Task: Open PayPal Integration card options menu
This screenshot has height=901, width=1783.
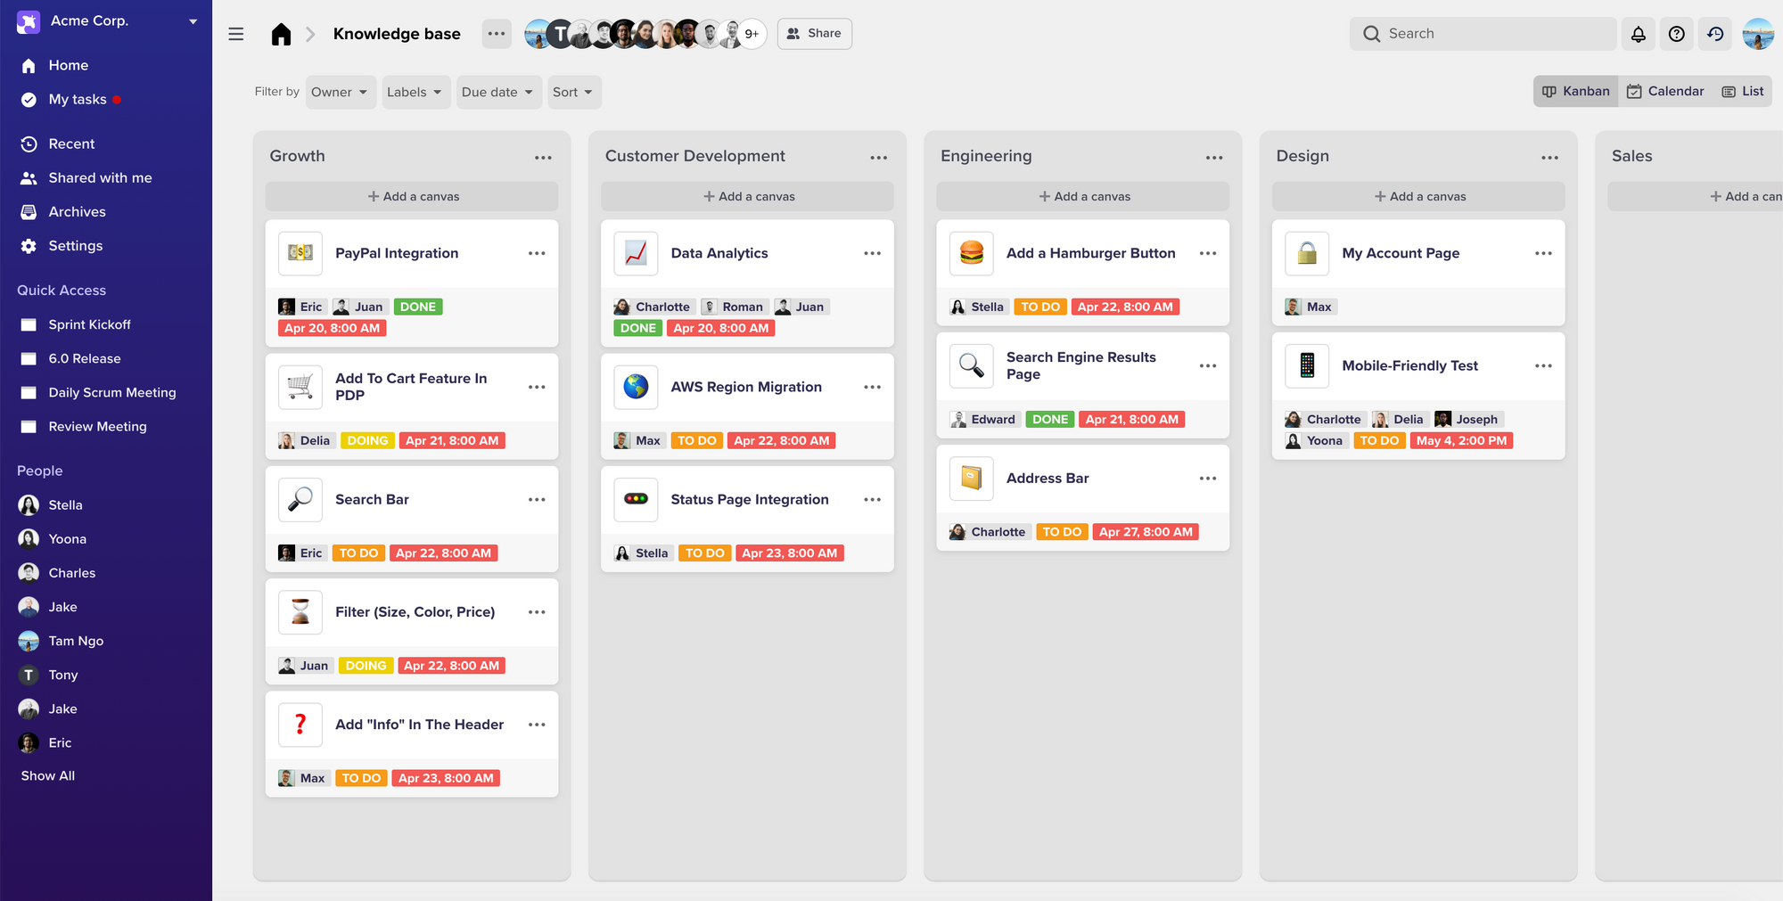Action: (537, 253)
